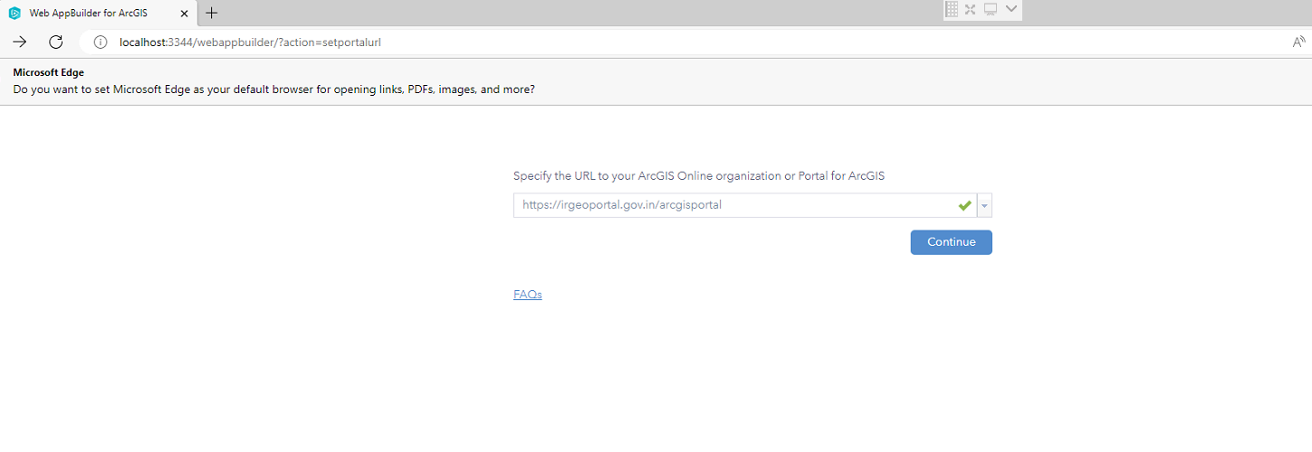Click the browser forward arrow
Image resolution: width=1312 pixels, height=452 pixels.
pos(20,42)
